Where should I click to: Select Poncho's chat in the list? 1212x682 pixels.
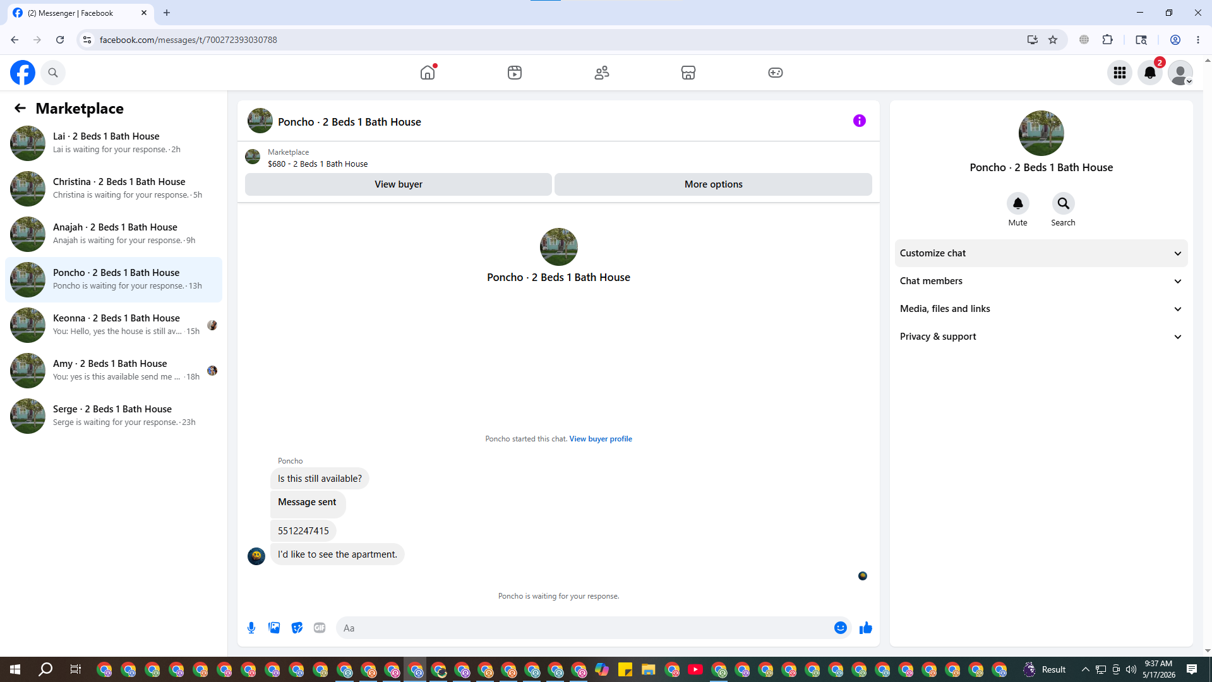coord(114,279)
